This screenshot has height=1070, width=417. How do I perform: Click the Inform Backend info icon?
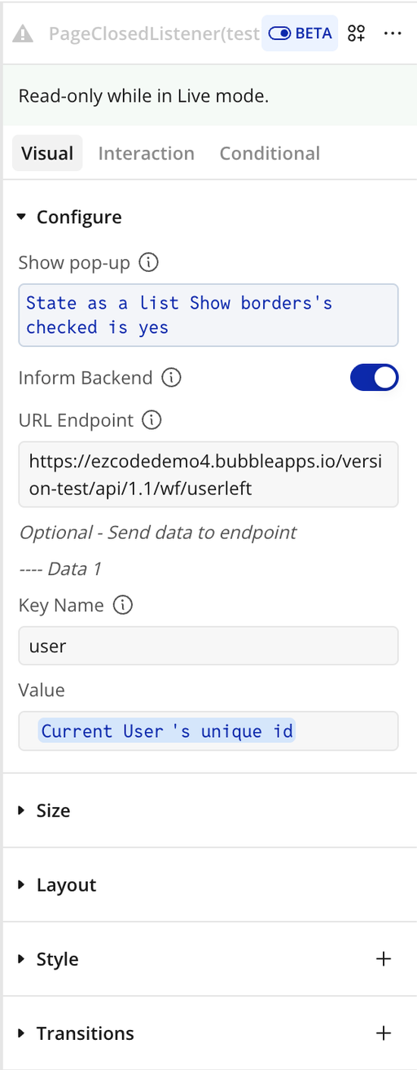tap(171, 378)
